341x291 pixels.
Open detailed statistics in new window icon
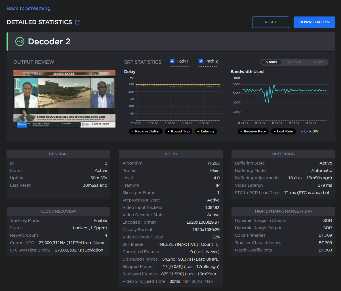[77, 22]
